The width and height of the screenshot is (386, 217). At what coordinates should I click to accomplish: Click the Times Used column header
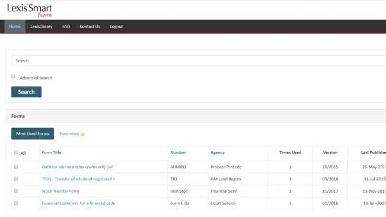click(290, 152)
